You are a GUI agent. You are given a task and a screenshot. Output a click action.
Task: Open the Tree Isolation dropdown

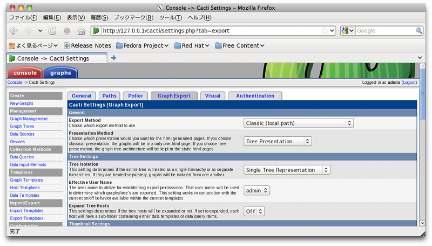click(287, 170)
